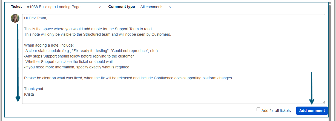Click the chevron next to All comments
This screenshot has height=121, width=336.
click(x=170, y=7)
